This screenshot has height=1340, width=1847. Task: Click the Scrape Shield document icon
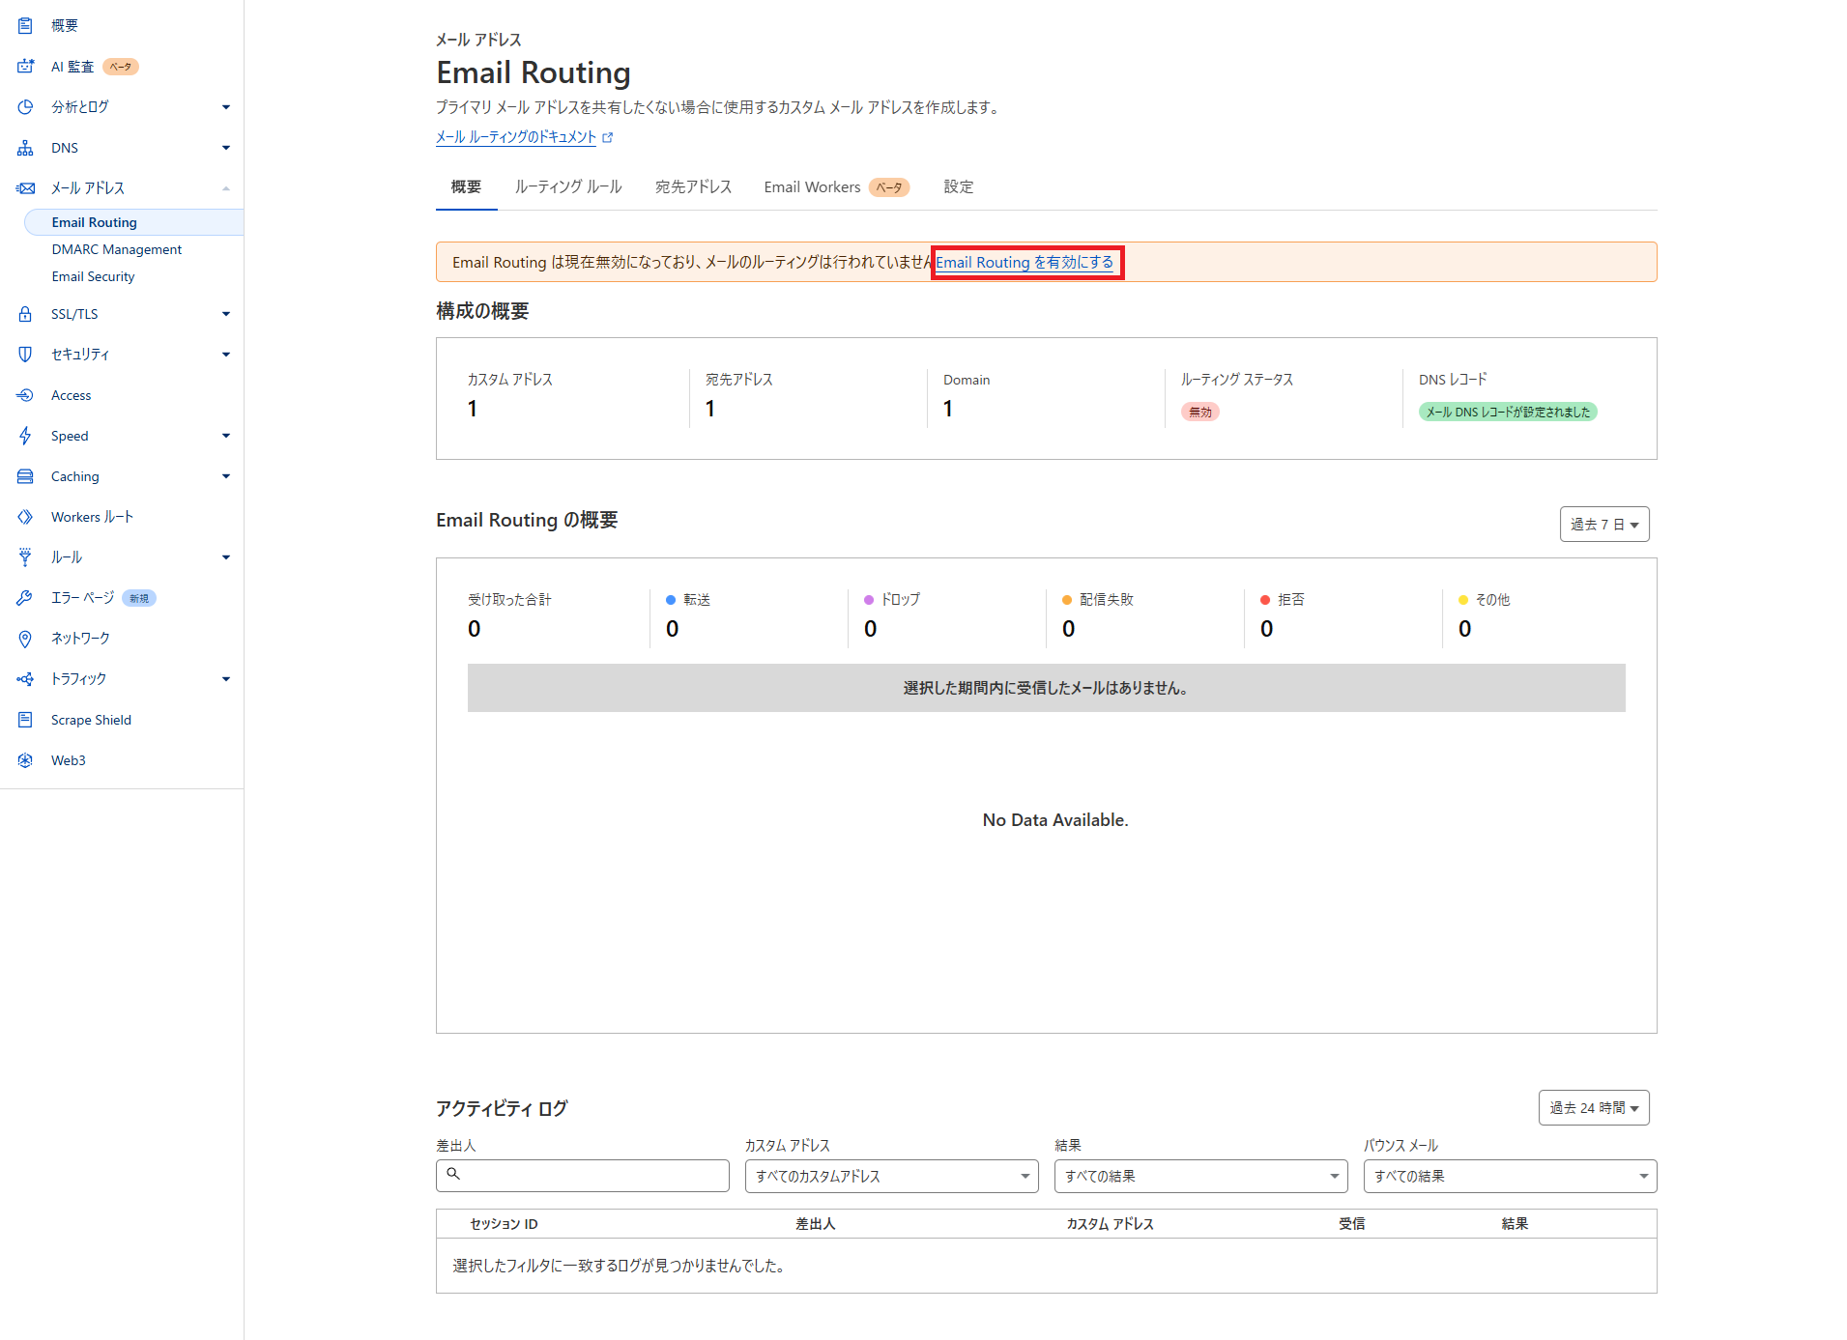pos(25,720)
